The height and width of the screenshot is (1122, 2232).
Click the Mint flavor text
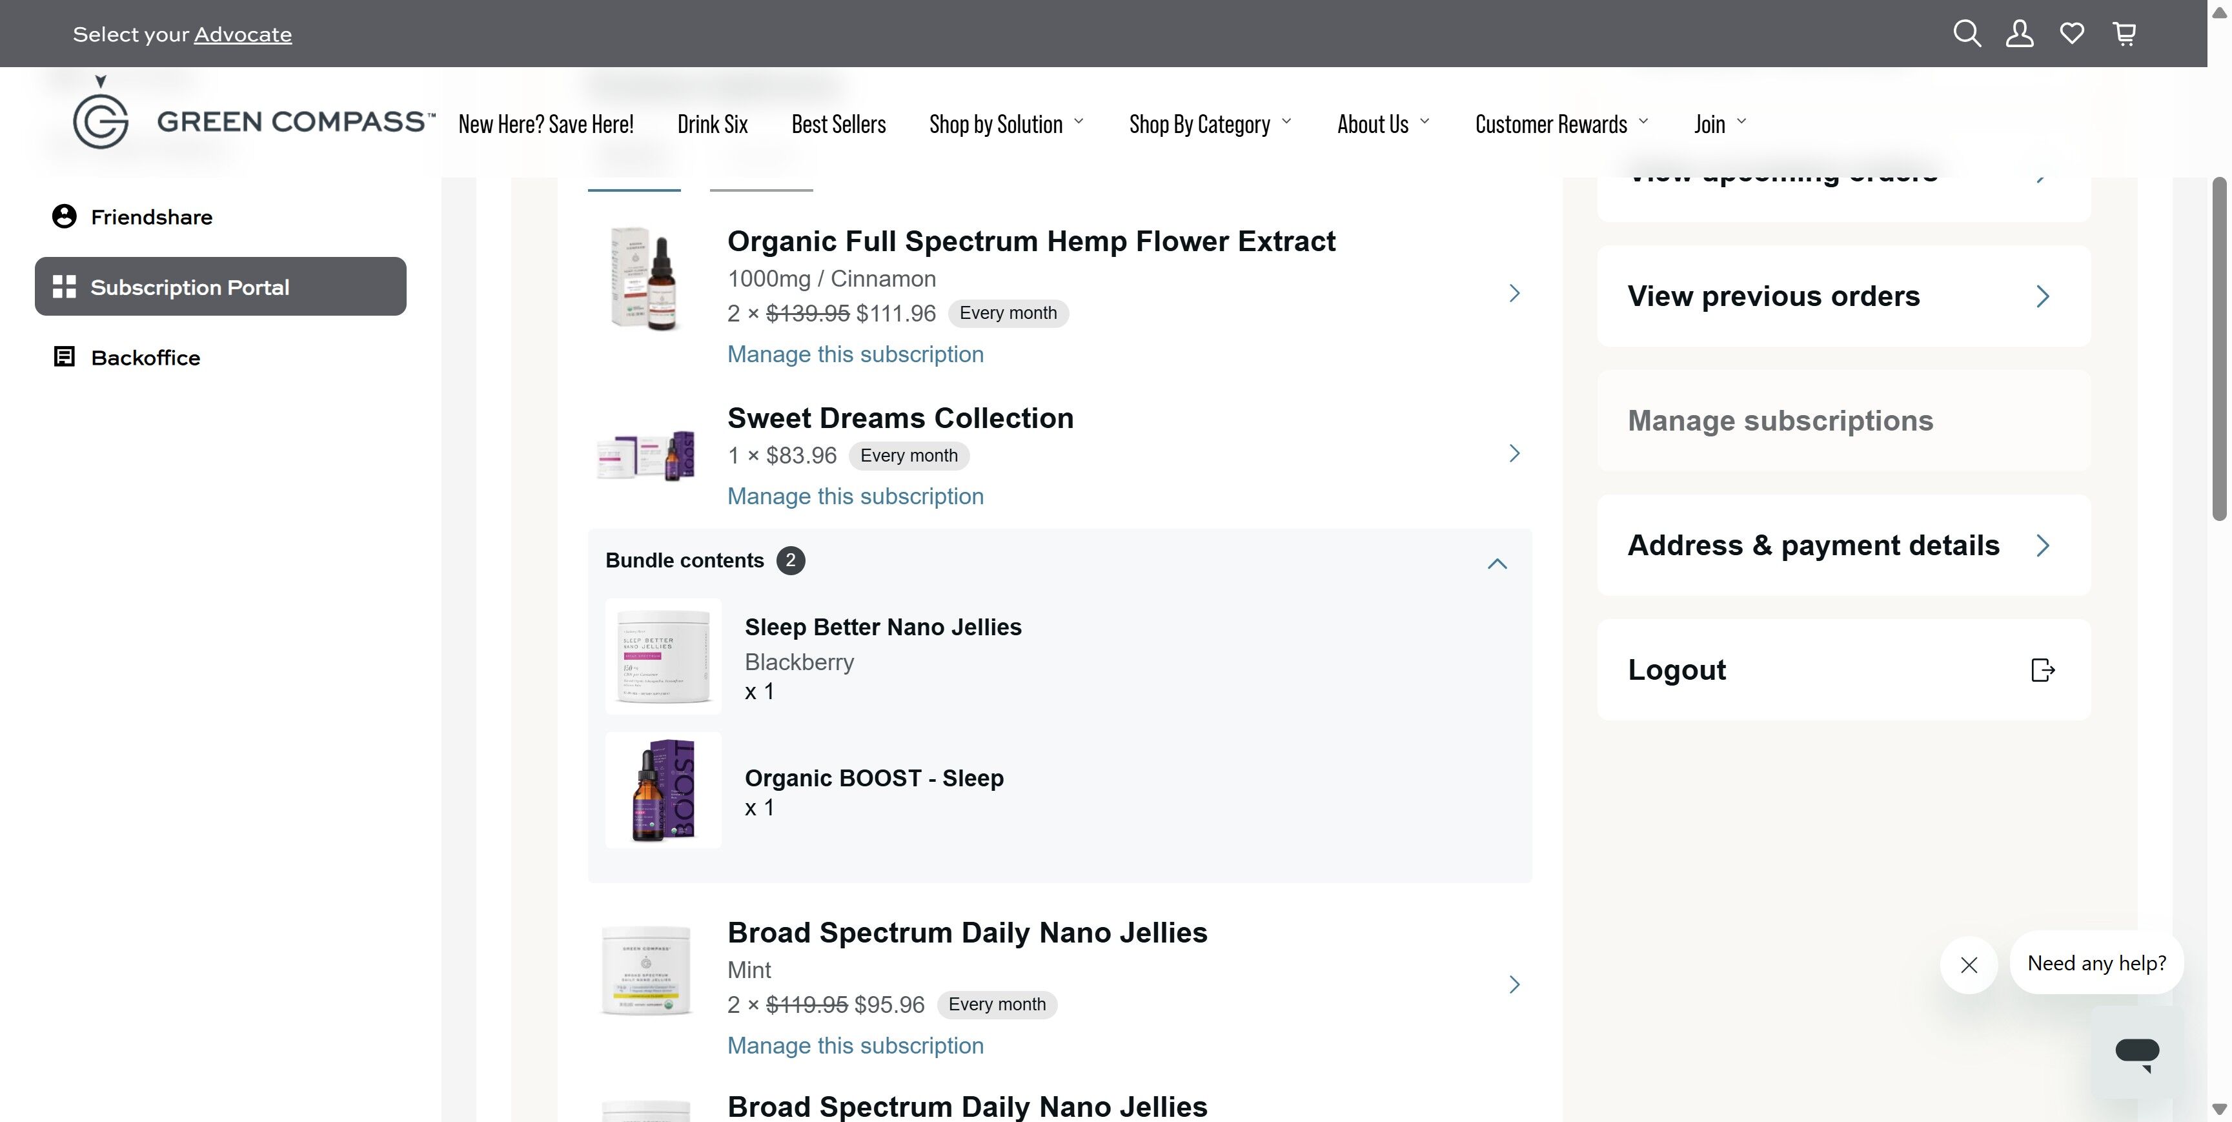tap(749, 970)
